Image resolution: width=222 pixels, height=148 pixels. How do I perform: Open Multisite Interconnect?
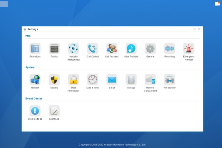73,48
